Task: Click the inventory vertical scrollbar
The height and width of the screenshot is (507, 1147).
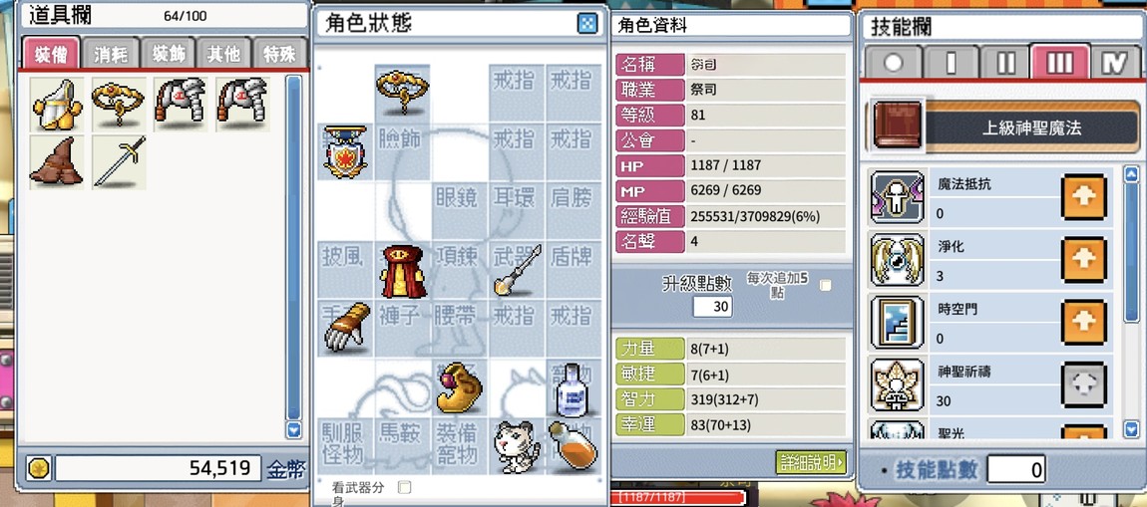Action: (x=293, y=247)
